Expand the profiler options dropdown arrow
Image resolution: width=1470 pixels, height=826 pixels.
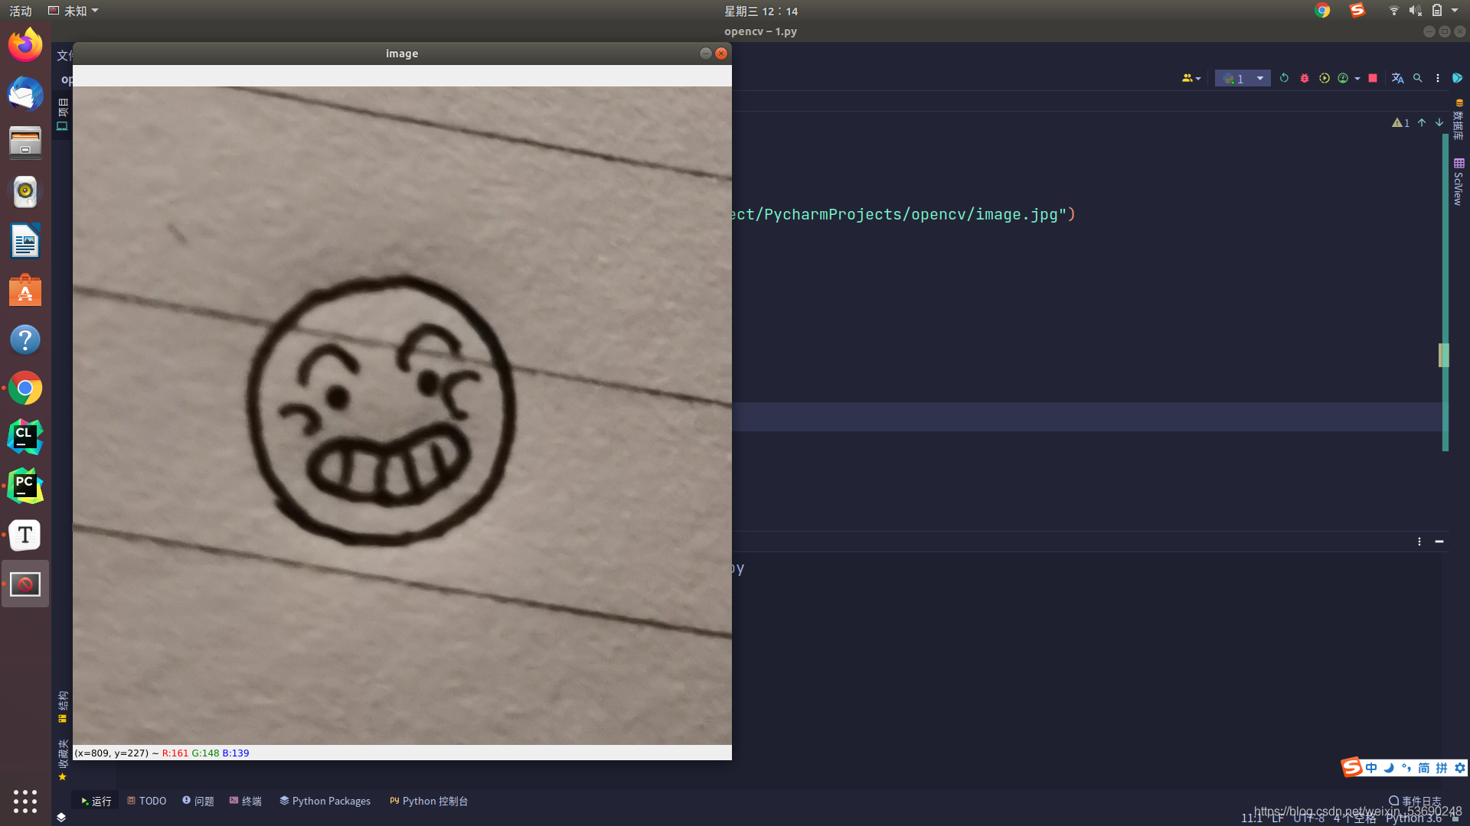[1357, 78]
